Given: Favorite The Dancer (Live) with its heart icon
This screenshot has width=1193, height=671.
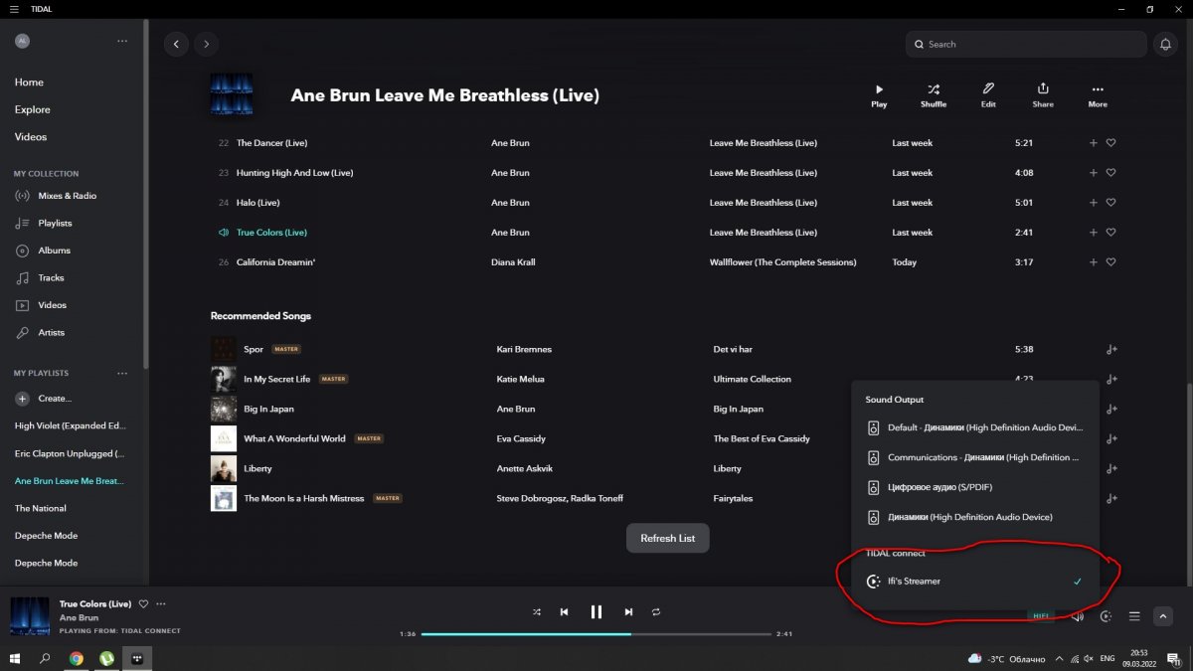Looking at the screenshot, I should tap(1111, 143).
